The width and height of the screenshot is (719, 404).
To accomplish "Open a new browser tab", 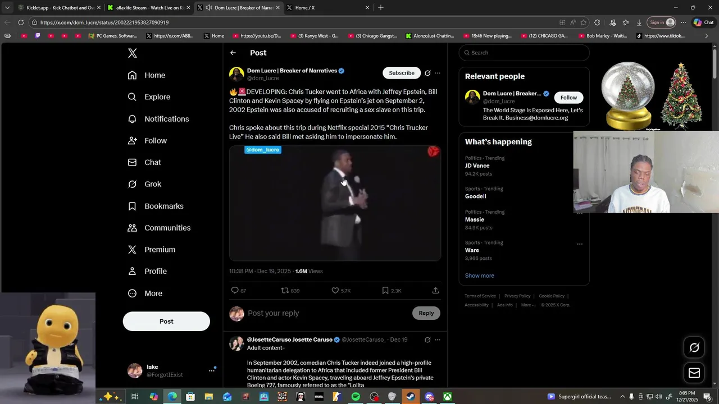I will coord(381,8).
